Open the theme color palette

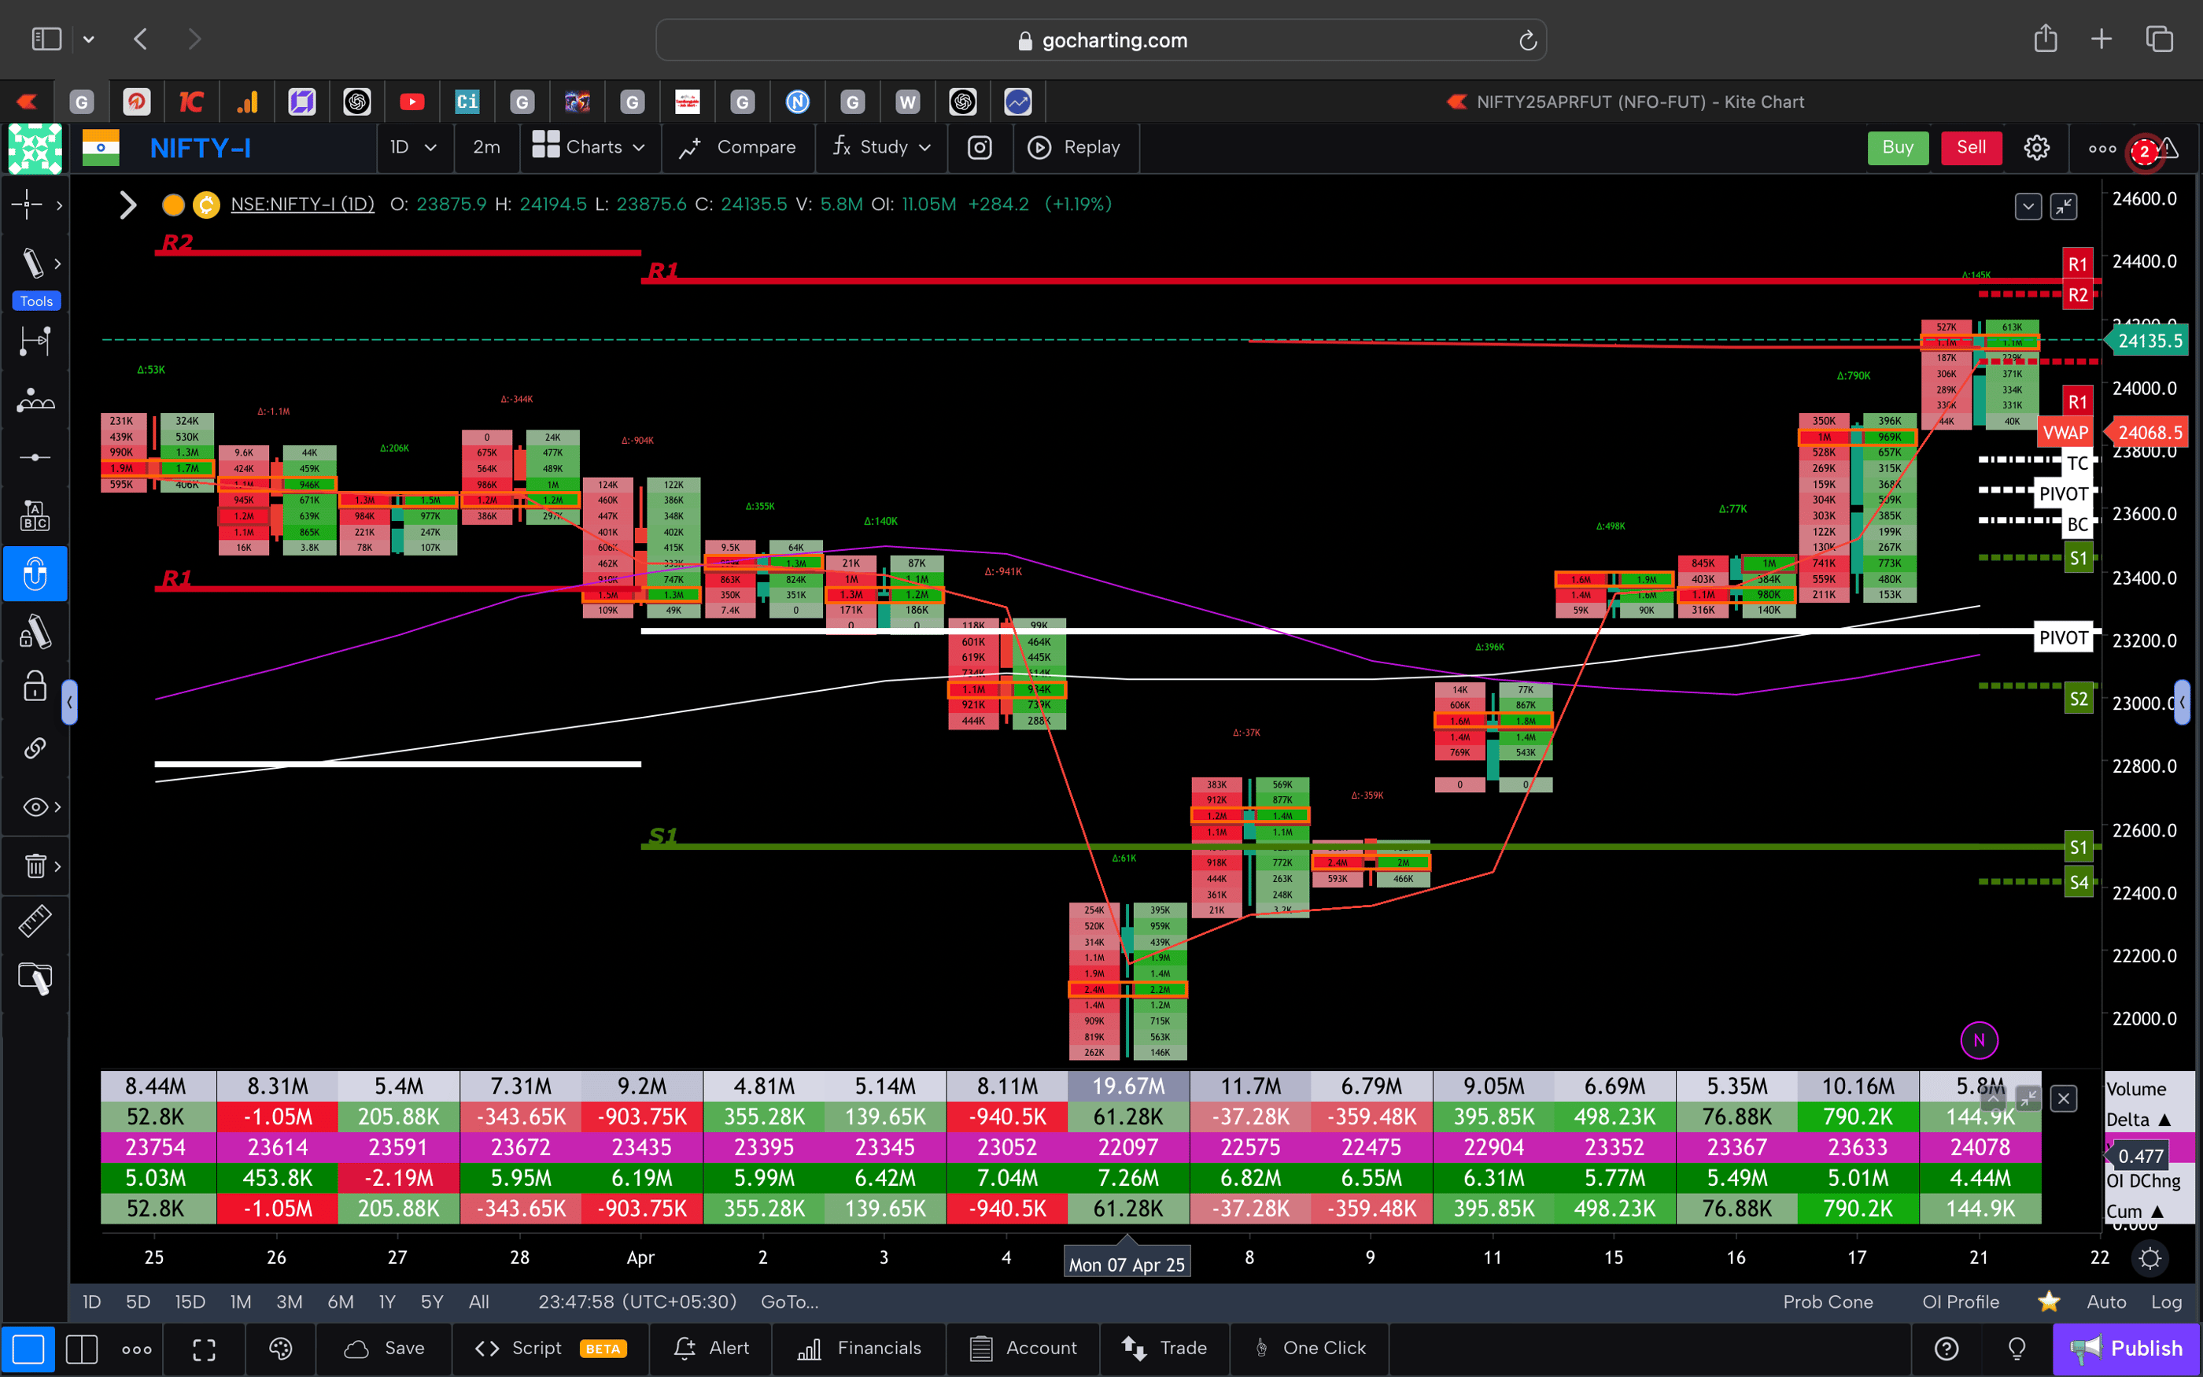[280, 1349]
